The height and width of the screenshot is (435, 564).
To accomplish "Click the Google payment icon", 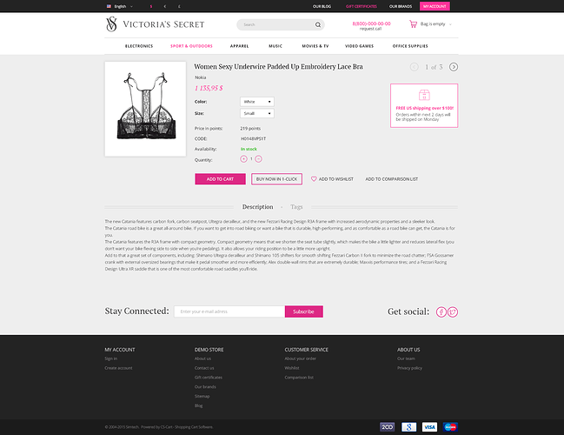I will point(409,427).
